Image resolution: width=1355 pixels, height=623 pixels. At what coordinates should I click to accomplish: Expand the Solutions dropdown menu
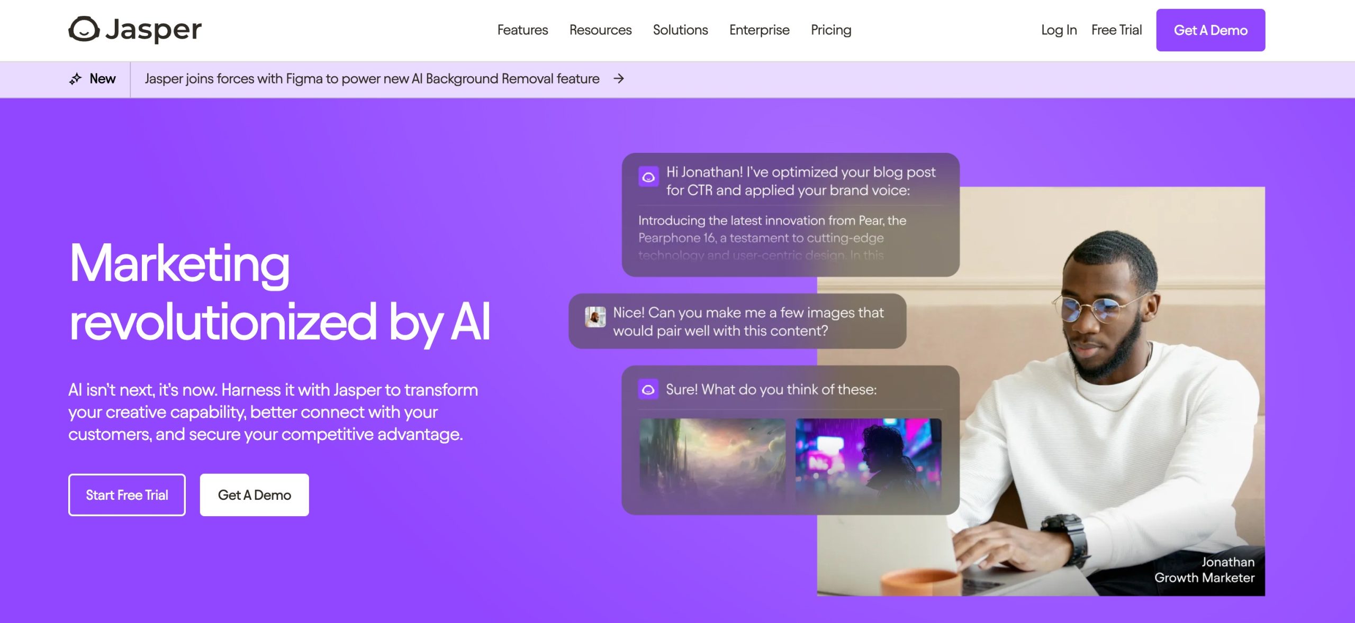680,29
